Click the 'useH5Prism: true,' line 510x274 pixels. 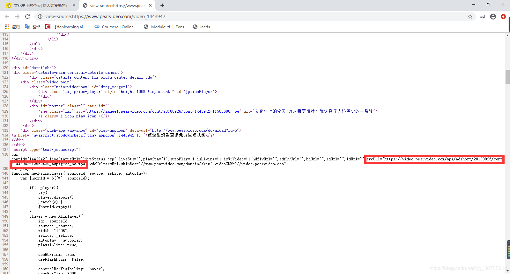pos(57,255)
